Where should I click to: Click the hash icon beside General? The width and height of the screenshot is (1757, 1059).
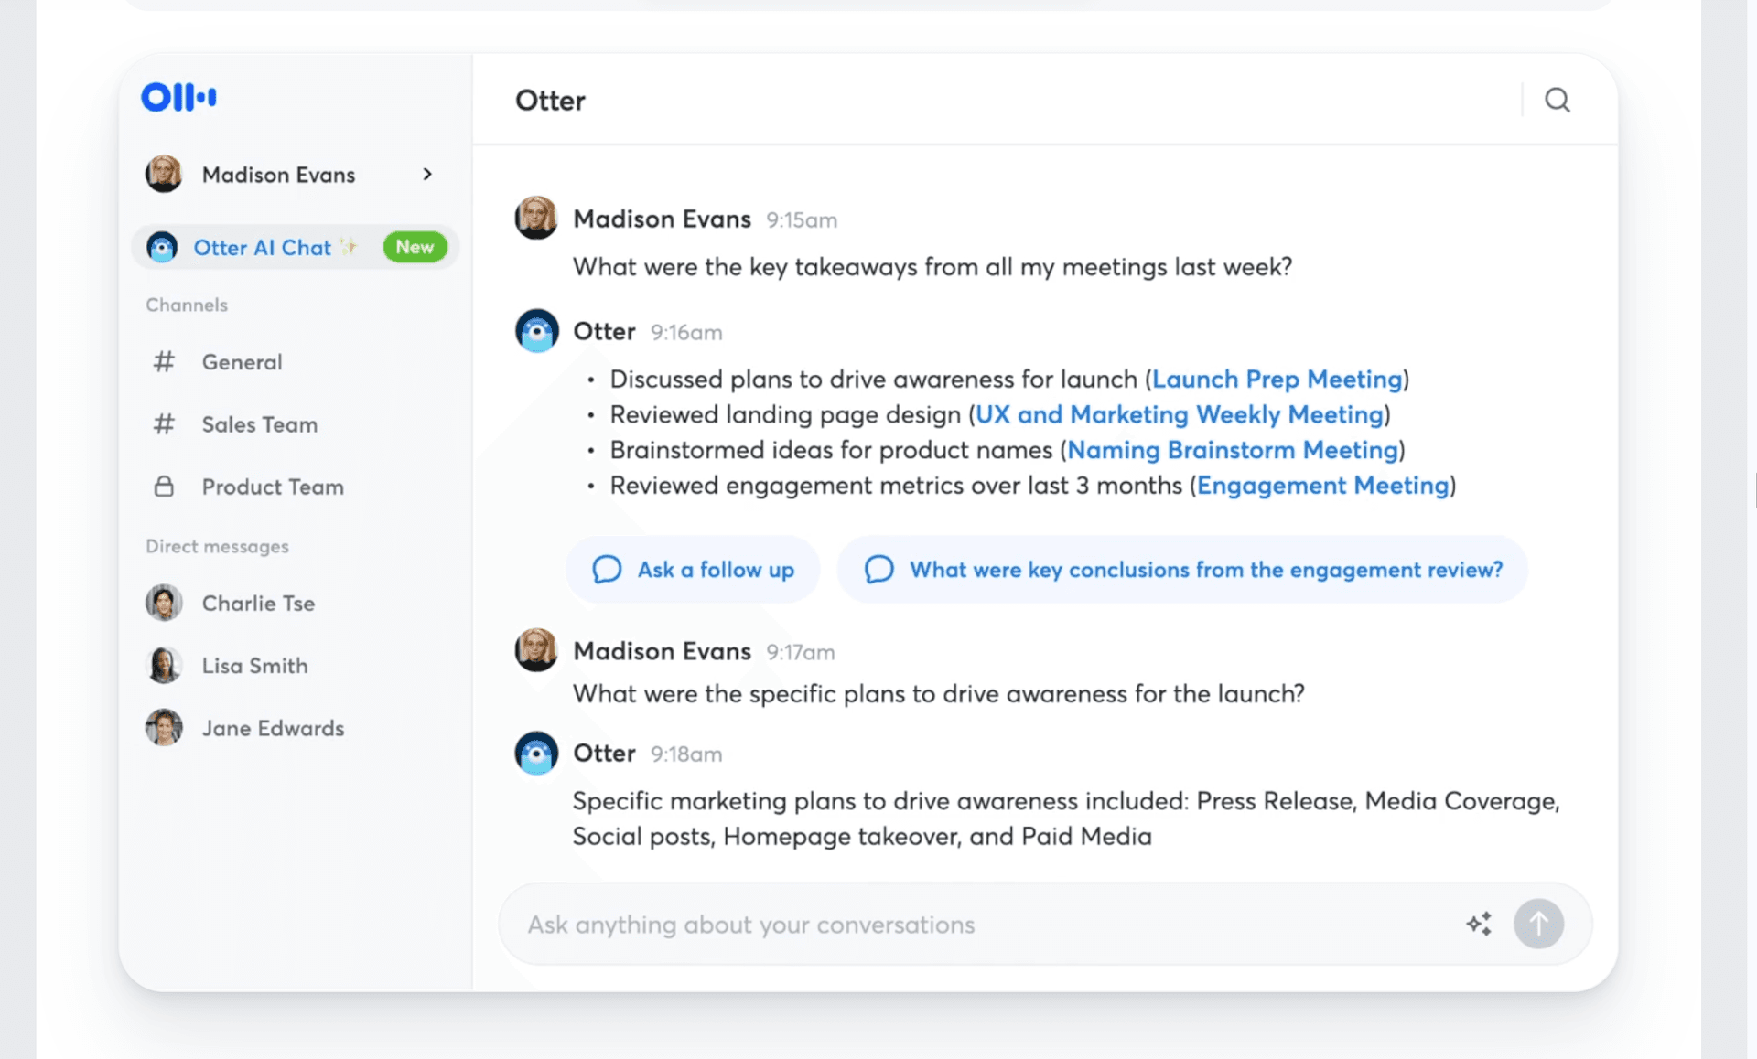coord(164,362)
